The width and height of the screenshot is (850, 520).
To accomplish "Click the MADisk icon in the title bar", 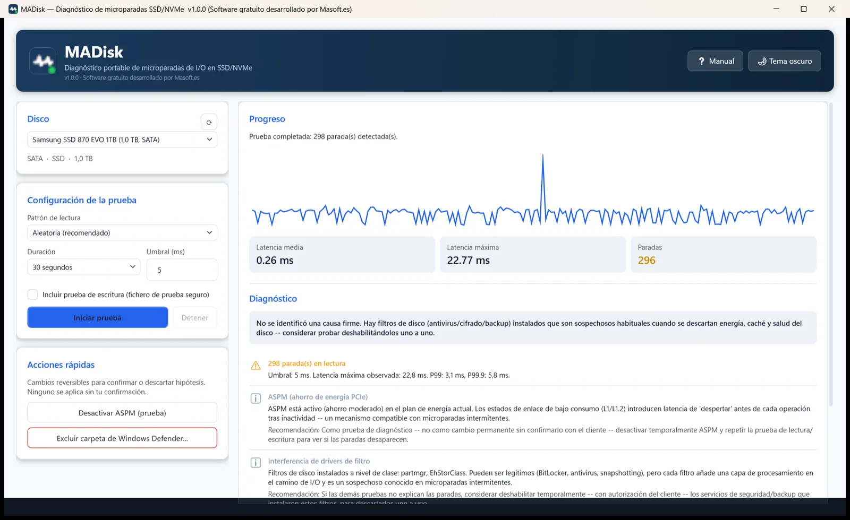I will pos(13,9).
